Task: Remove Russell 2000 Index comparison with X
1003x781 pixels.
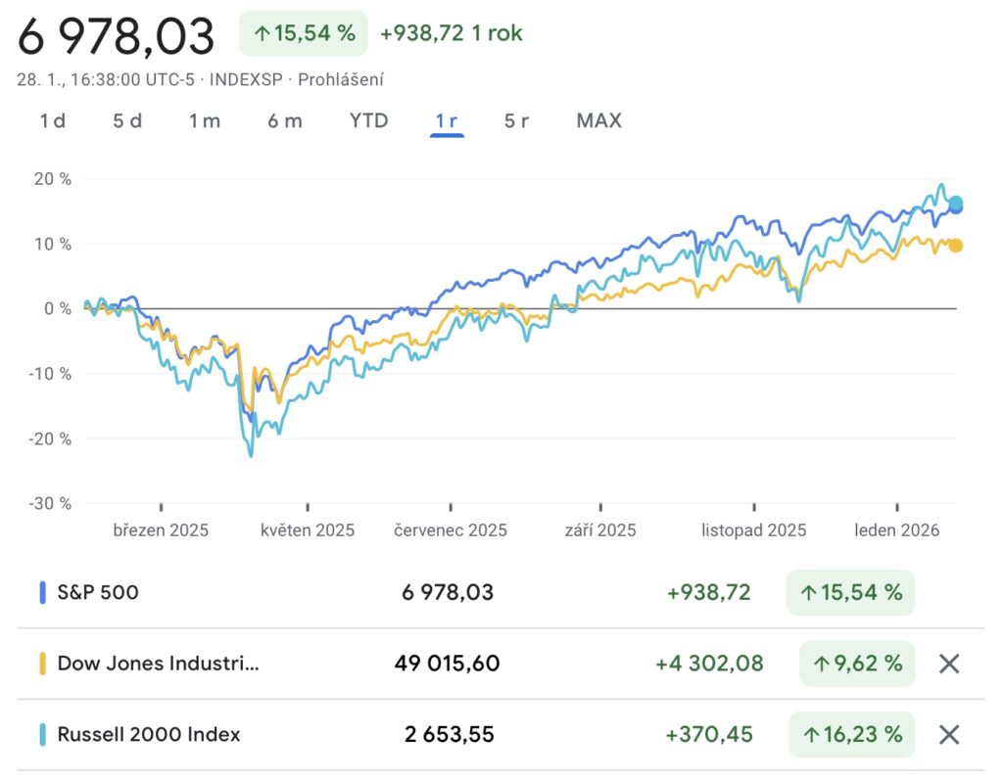Action: pos(948,734)
